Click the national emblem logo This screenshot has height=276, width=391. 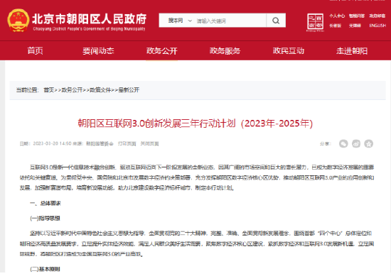[x=18, y=21]
